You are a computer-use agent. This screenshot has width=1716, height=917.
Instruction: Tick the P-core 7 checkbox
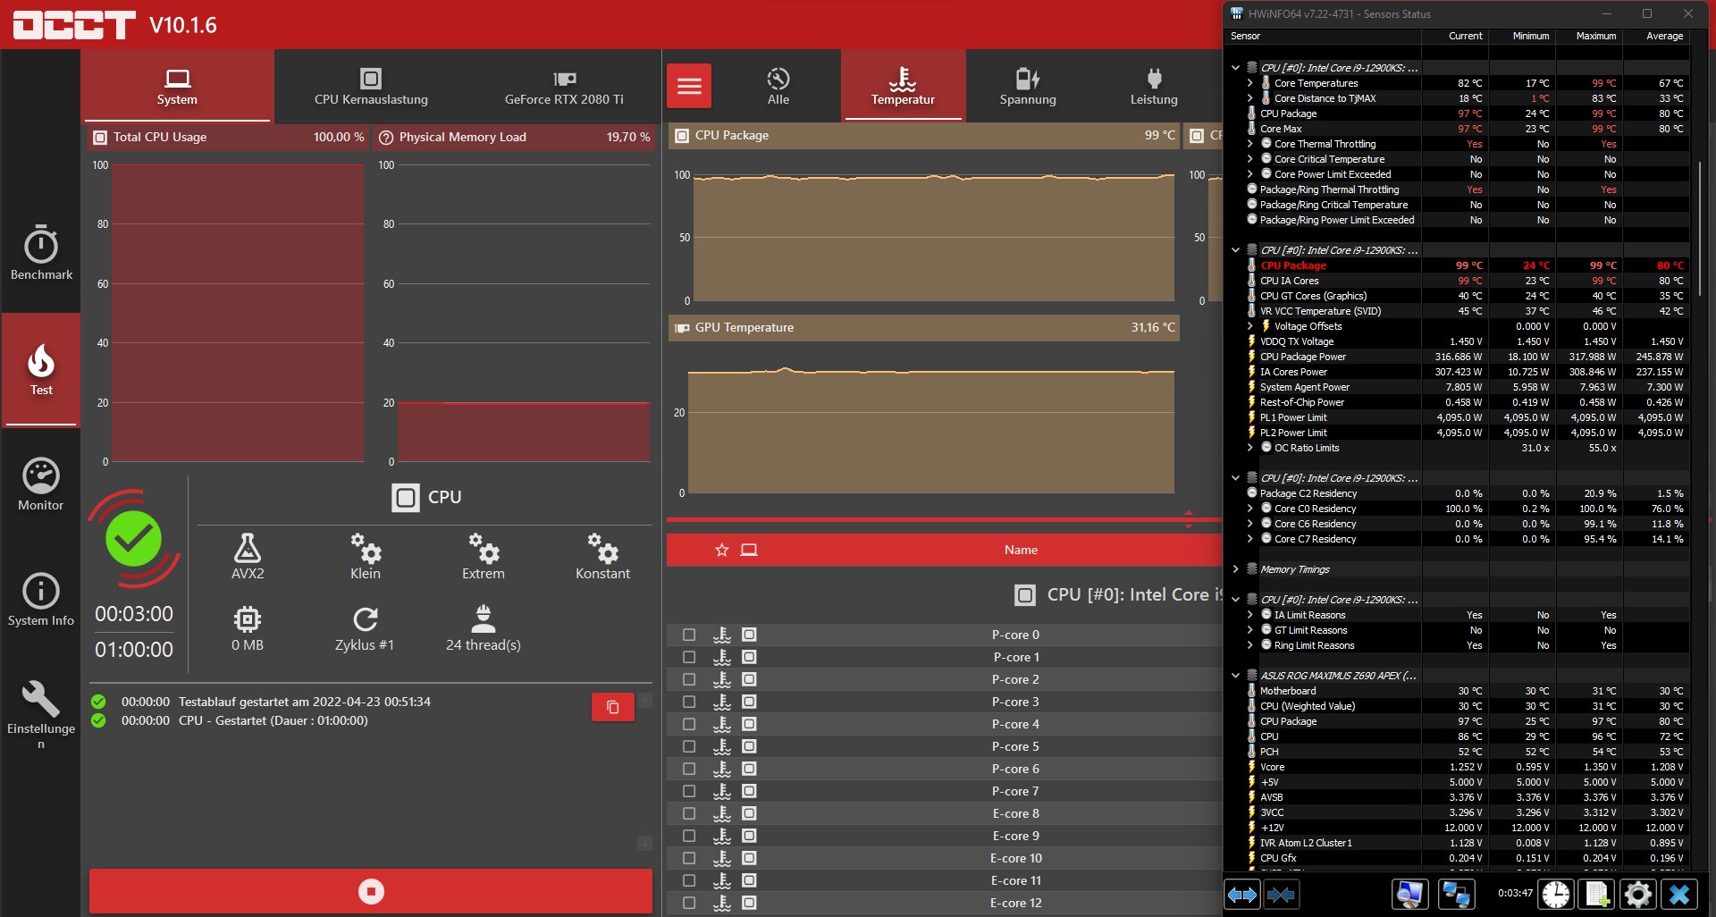coord(689,791)
